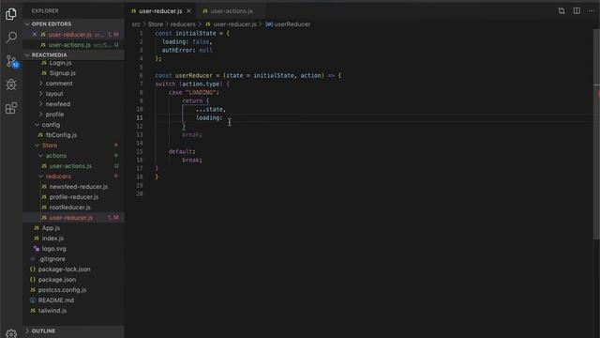Expand the newfeed folder

[x=58, y=104]
